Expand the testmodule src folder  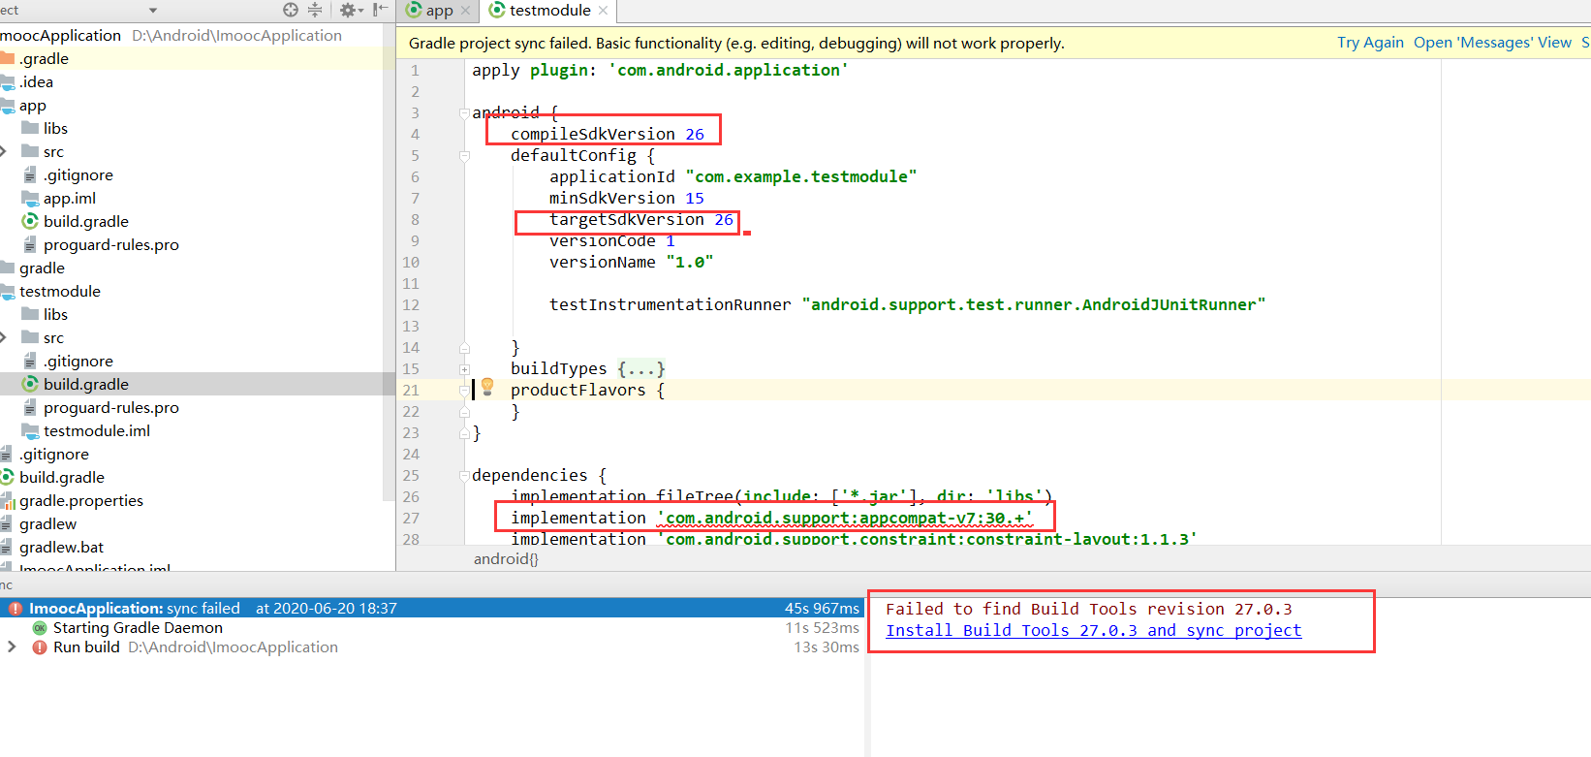4,337
